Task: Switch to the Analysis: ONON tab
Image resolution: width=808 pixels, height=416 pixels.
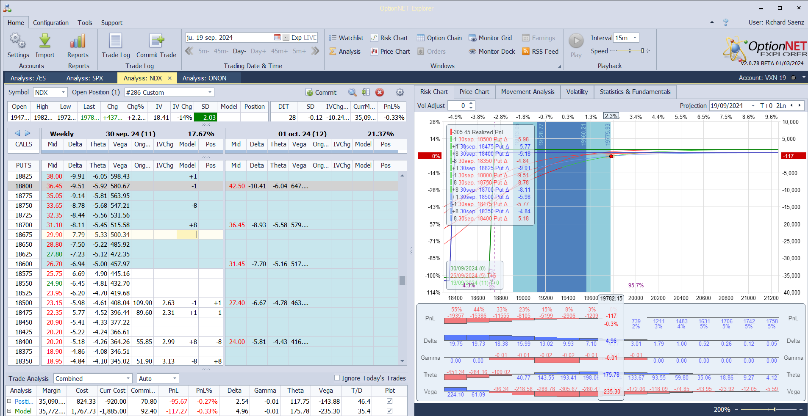Action: [x=205, y=78]
